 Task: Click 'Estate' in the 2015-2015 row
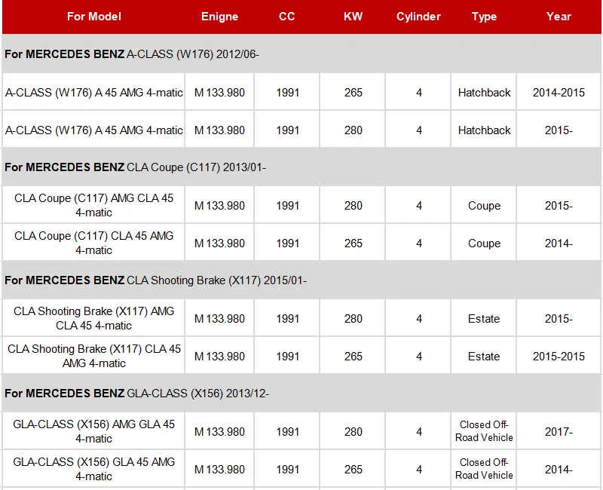[x=484, y=356]
